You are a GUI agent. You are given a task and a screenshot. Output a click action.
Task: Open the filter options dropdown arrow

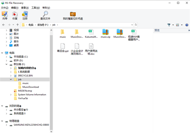[173, 25]
